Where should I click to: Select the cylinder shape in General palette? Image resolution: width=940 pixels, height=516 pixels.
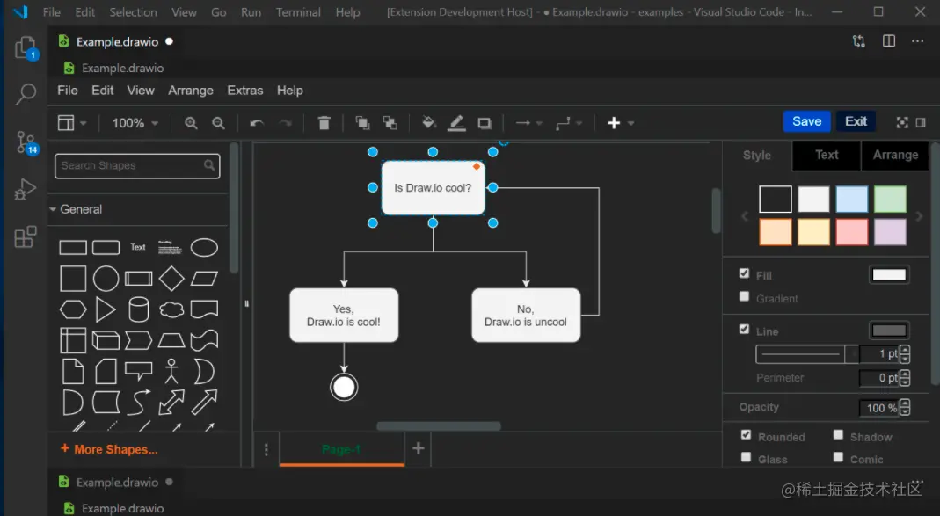coord(138,309)
